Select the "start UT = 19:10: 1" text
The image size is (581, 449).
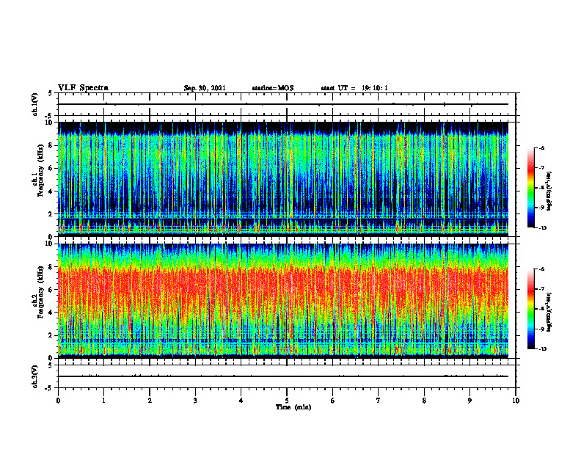(x=354, y=88)
